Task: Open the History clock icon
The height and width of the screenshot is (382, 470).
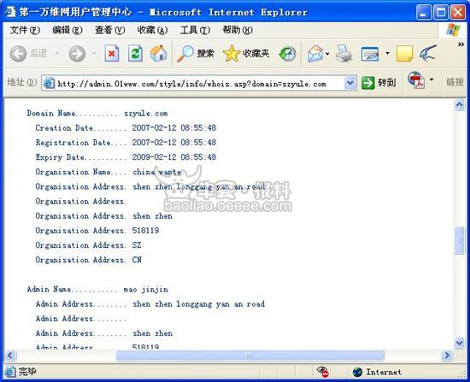Action: pyautogui.click(x=287, y=54)
